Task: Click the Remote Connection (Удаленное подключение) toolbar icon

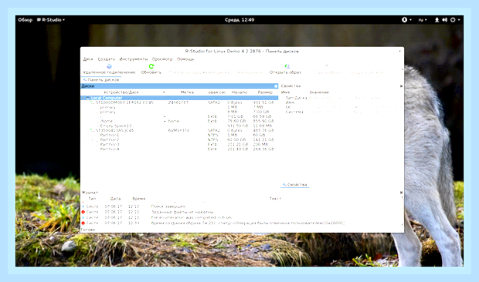Action: pyautogui.click(x=109, y=66)
